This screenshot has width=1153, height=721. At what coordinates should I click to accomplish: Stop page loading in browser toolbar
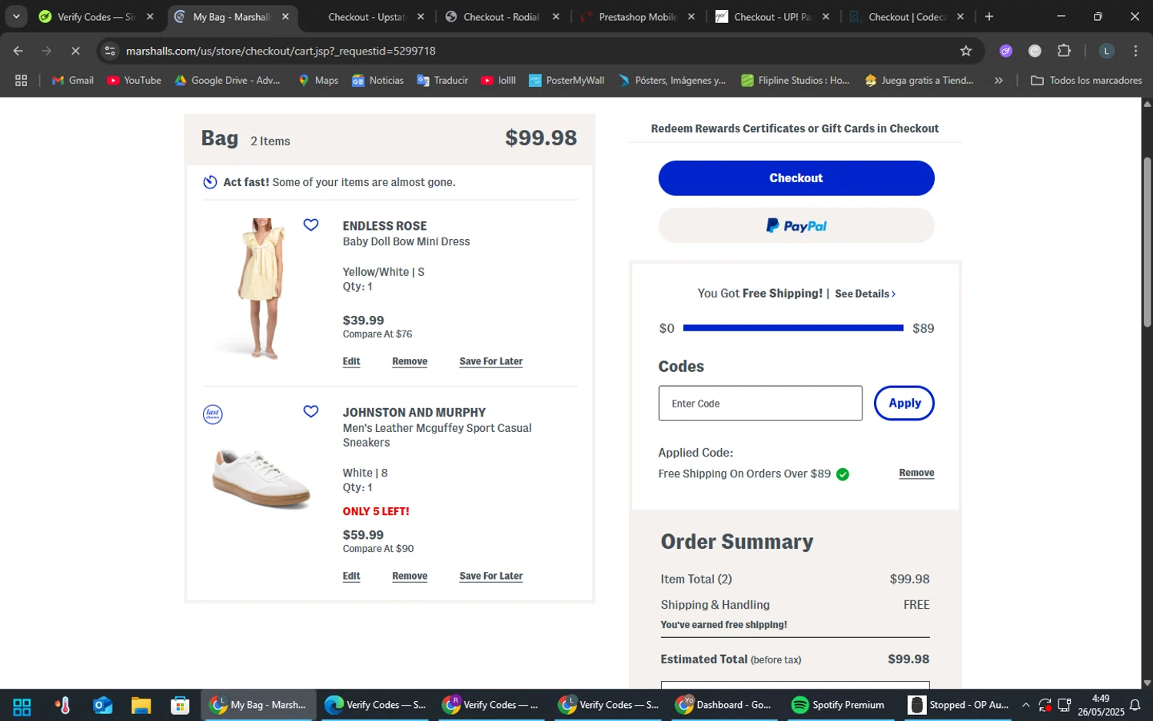pyautogui.click(x=75, y=51)
